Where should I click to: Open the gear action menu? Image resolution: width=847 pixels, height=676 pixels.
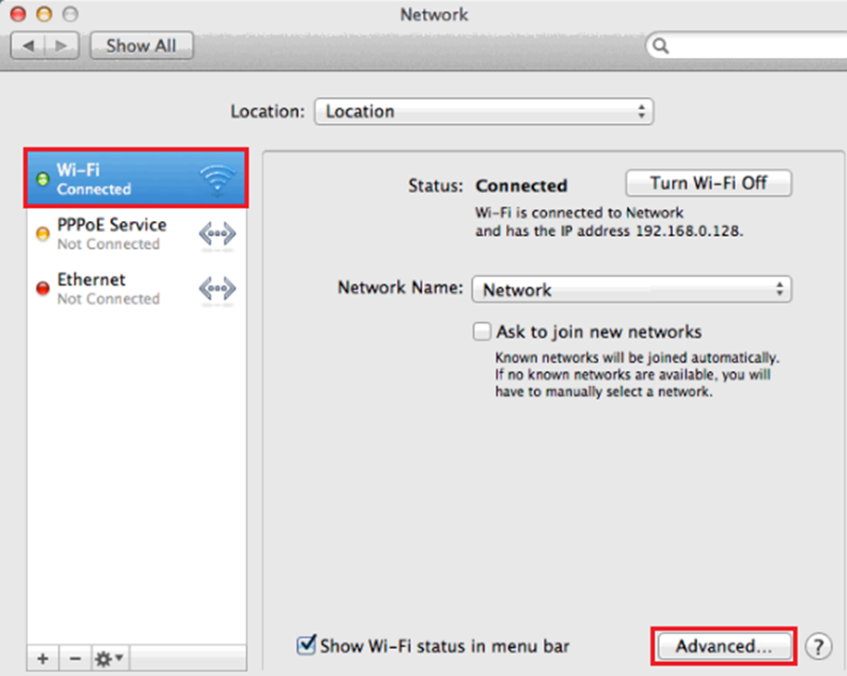109,658
